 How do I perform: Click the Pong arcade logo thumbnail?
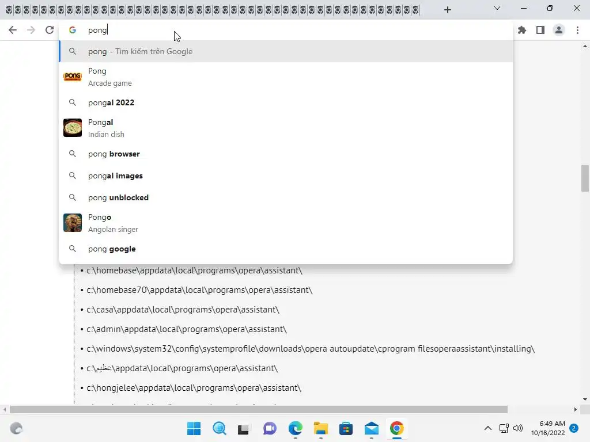(72, 77)
